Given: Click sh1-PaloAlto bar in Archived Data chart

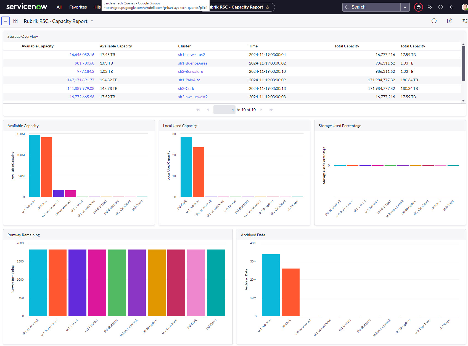Looking at the screenshot, I should pyautogui.click(x=271, y=285).
